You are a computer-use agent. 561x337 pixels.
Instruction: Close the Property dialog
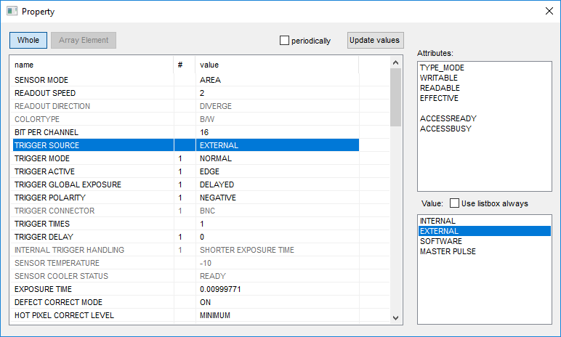[547, 12]
